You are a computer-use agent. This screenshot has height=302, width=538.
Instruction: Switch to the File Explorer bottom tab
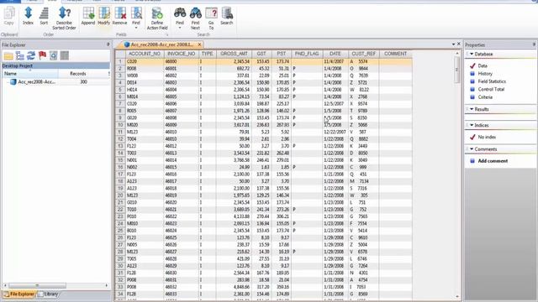19,294
